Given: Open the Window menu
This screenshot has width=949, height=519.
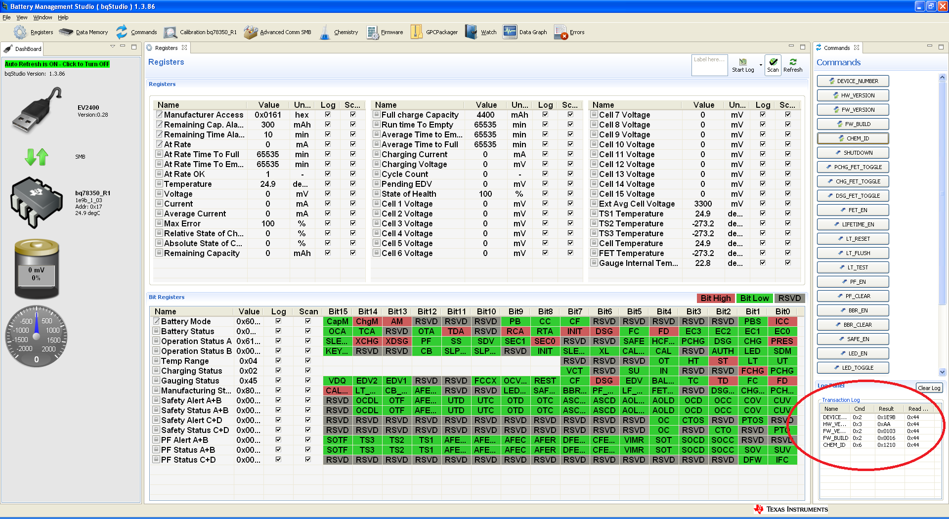Looking at the screenshot, I should coord(43,17).
